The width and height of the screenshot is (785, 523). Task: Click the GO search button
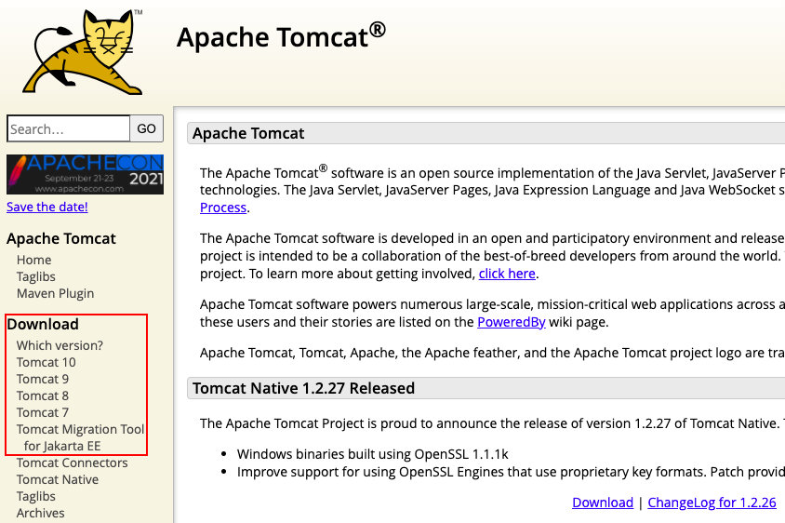147,128
